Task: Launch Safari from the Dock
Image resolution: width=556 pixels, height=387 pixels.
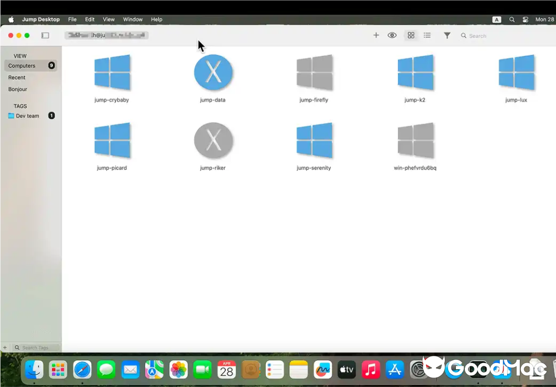Action: point(82,370)
